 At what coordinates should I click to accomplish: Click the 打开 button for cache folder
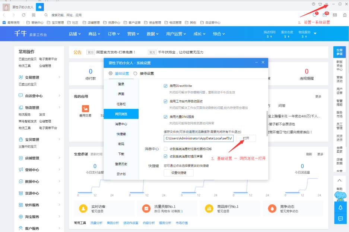pos(246,138)
